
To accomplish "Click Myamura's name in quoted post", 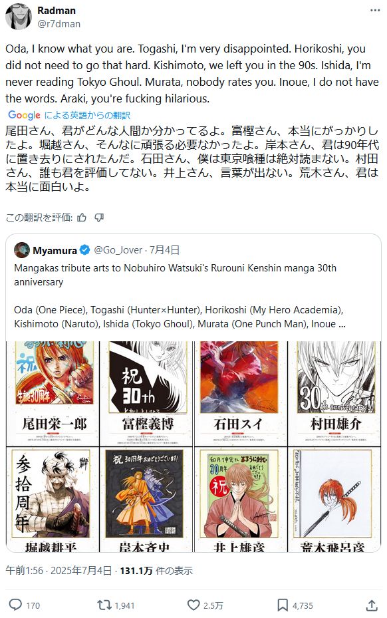I will pyautogui.click(x=55, y=250).
